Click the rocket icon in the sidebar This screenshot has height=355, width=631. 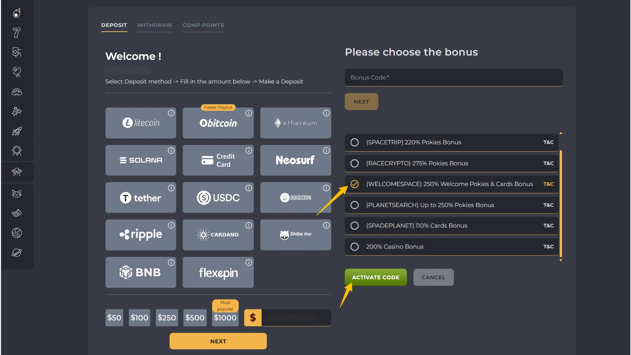pos(17,131)
